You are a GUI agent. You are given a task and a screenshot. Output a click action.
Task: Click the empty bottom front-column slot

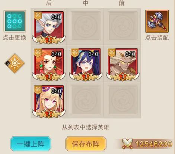coord(123,100)
